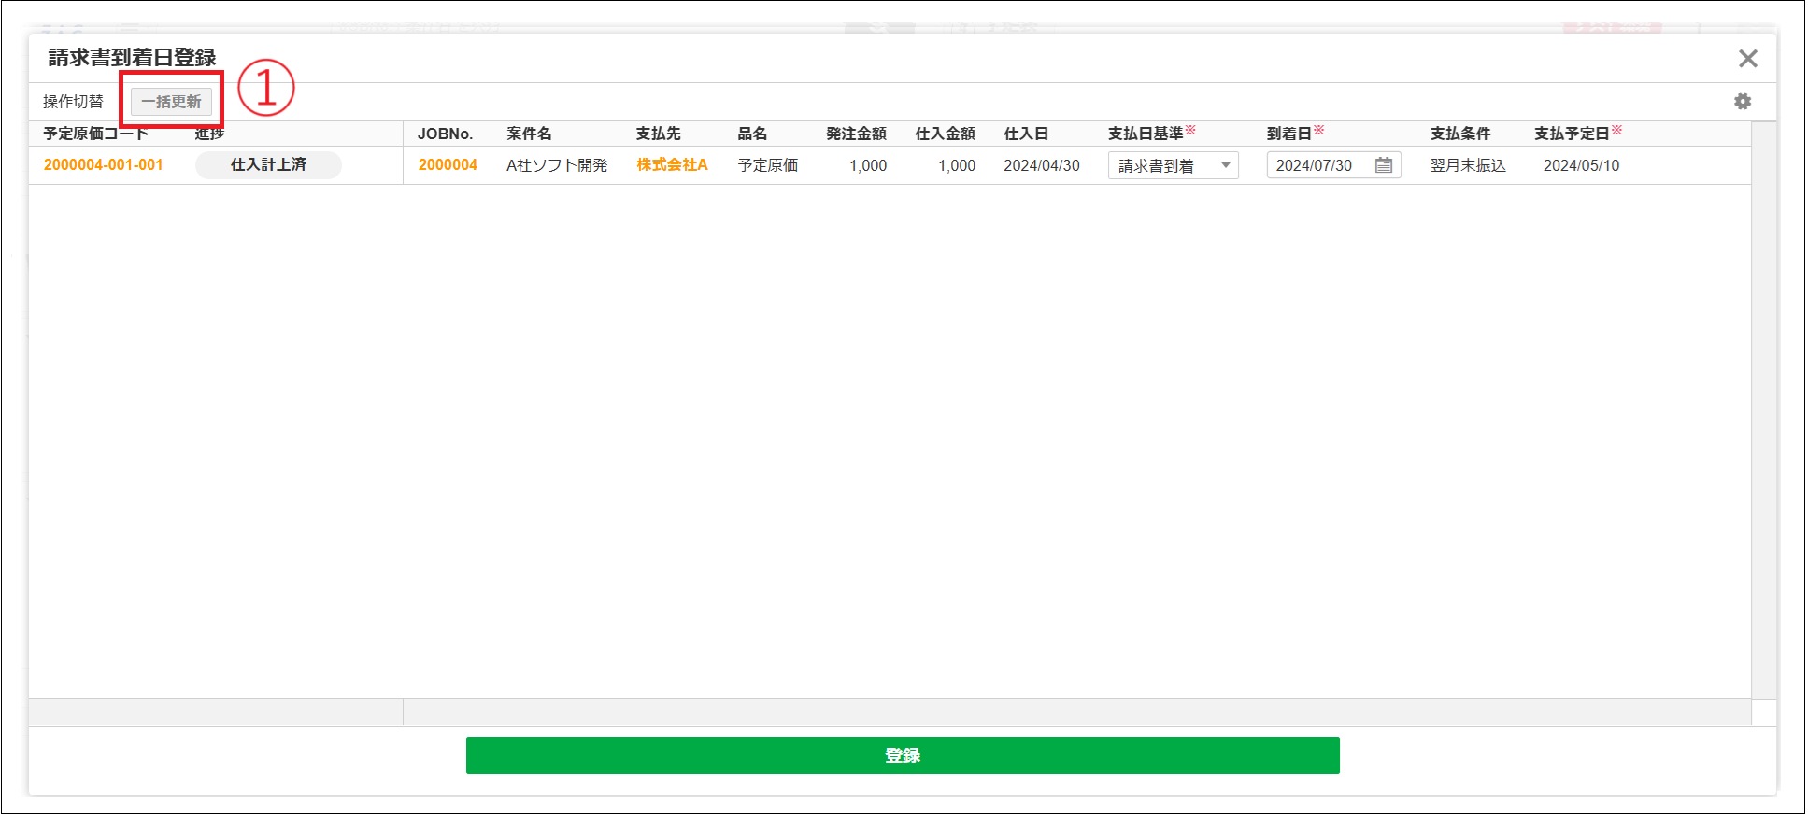Click the 仕入日 column header
This screenshot has width=1808, height=816.
1026,134
